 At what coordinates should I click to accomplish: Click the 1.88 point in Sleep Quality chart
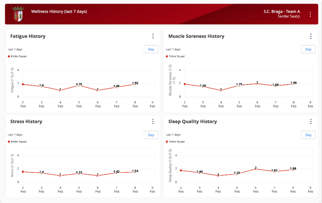(x=293, y=170)
